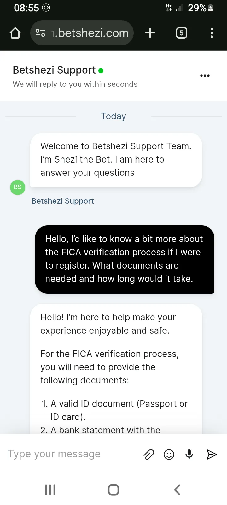Screen dimensions: 227x505
Task: Open the emoji picker icon
Action: [x=169, y=454]
